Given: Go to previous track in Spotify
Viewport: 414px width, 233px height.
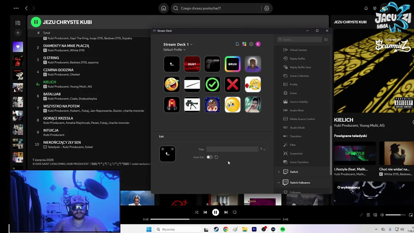Looking at the screenshot, I should coord(205,212).
